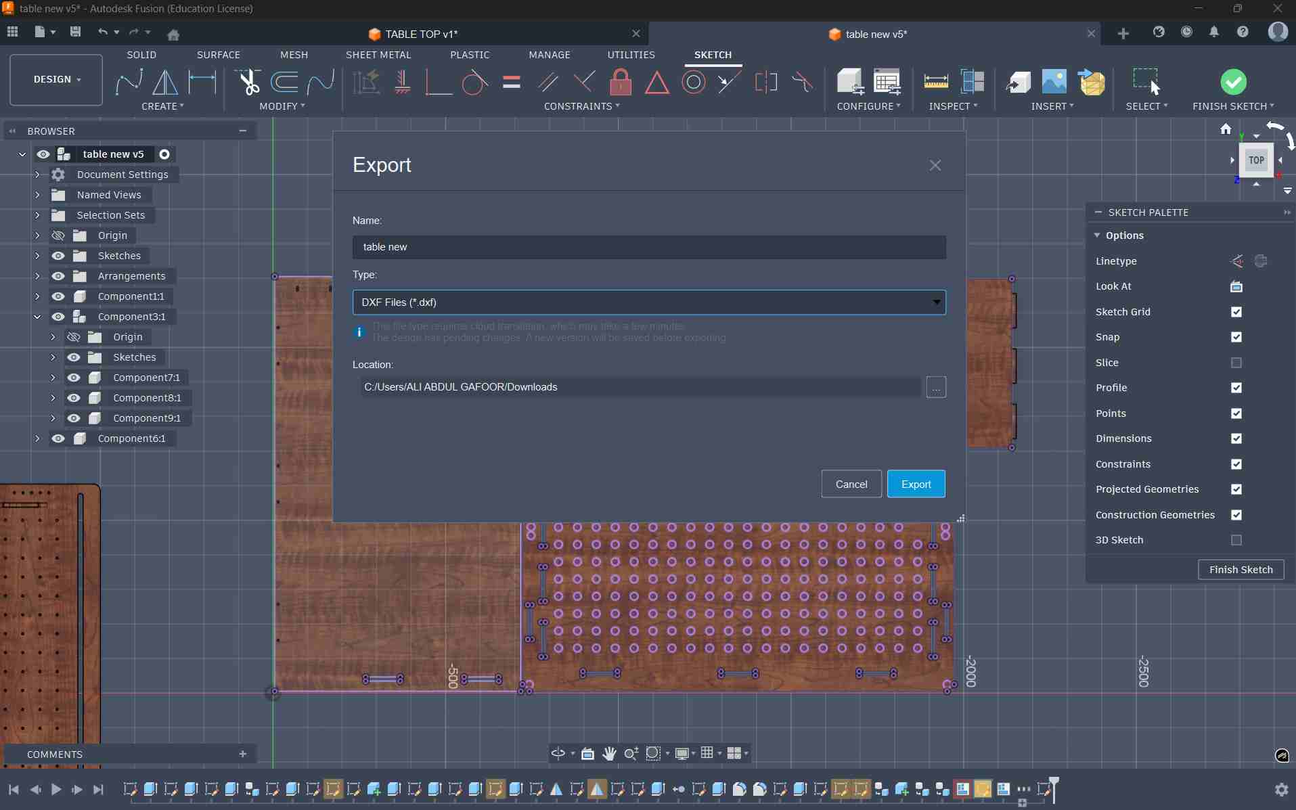The image size is (1296, 810).
Task: Select the Trim scissors tool
Action: click(x=248, y=83)
